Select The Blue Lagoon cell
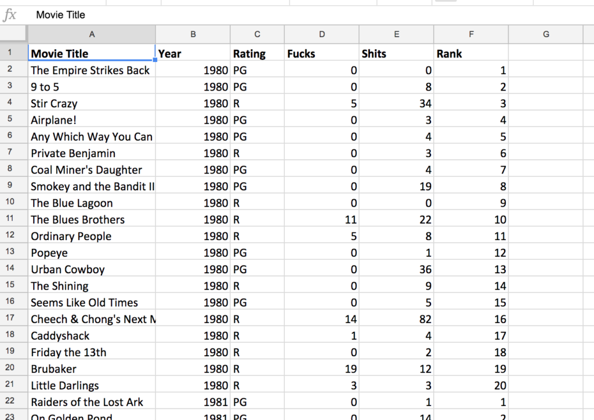Image resolution: width=594 pixels, height=420 pixels. click(x=92, y=202)
